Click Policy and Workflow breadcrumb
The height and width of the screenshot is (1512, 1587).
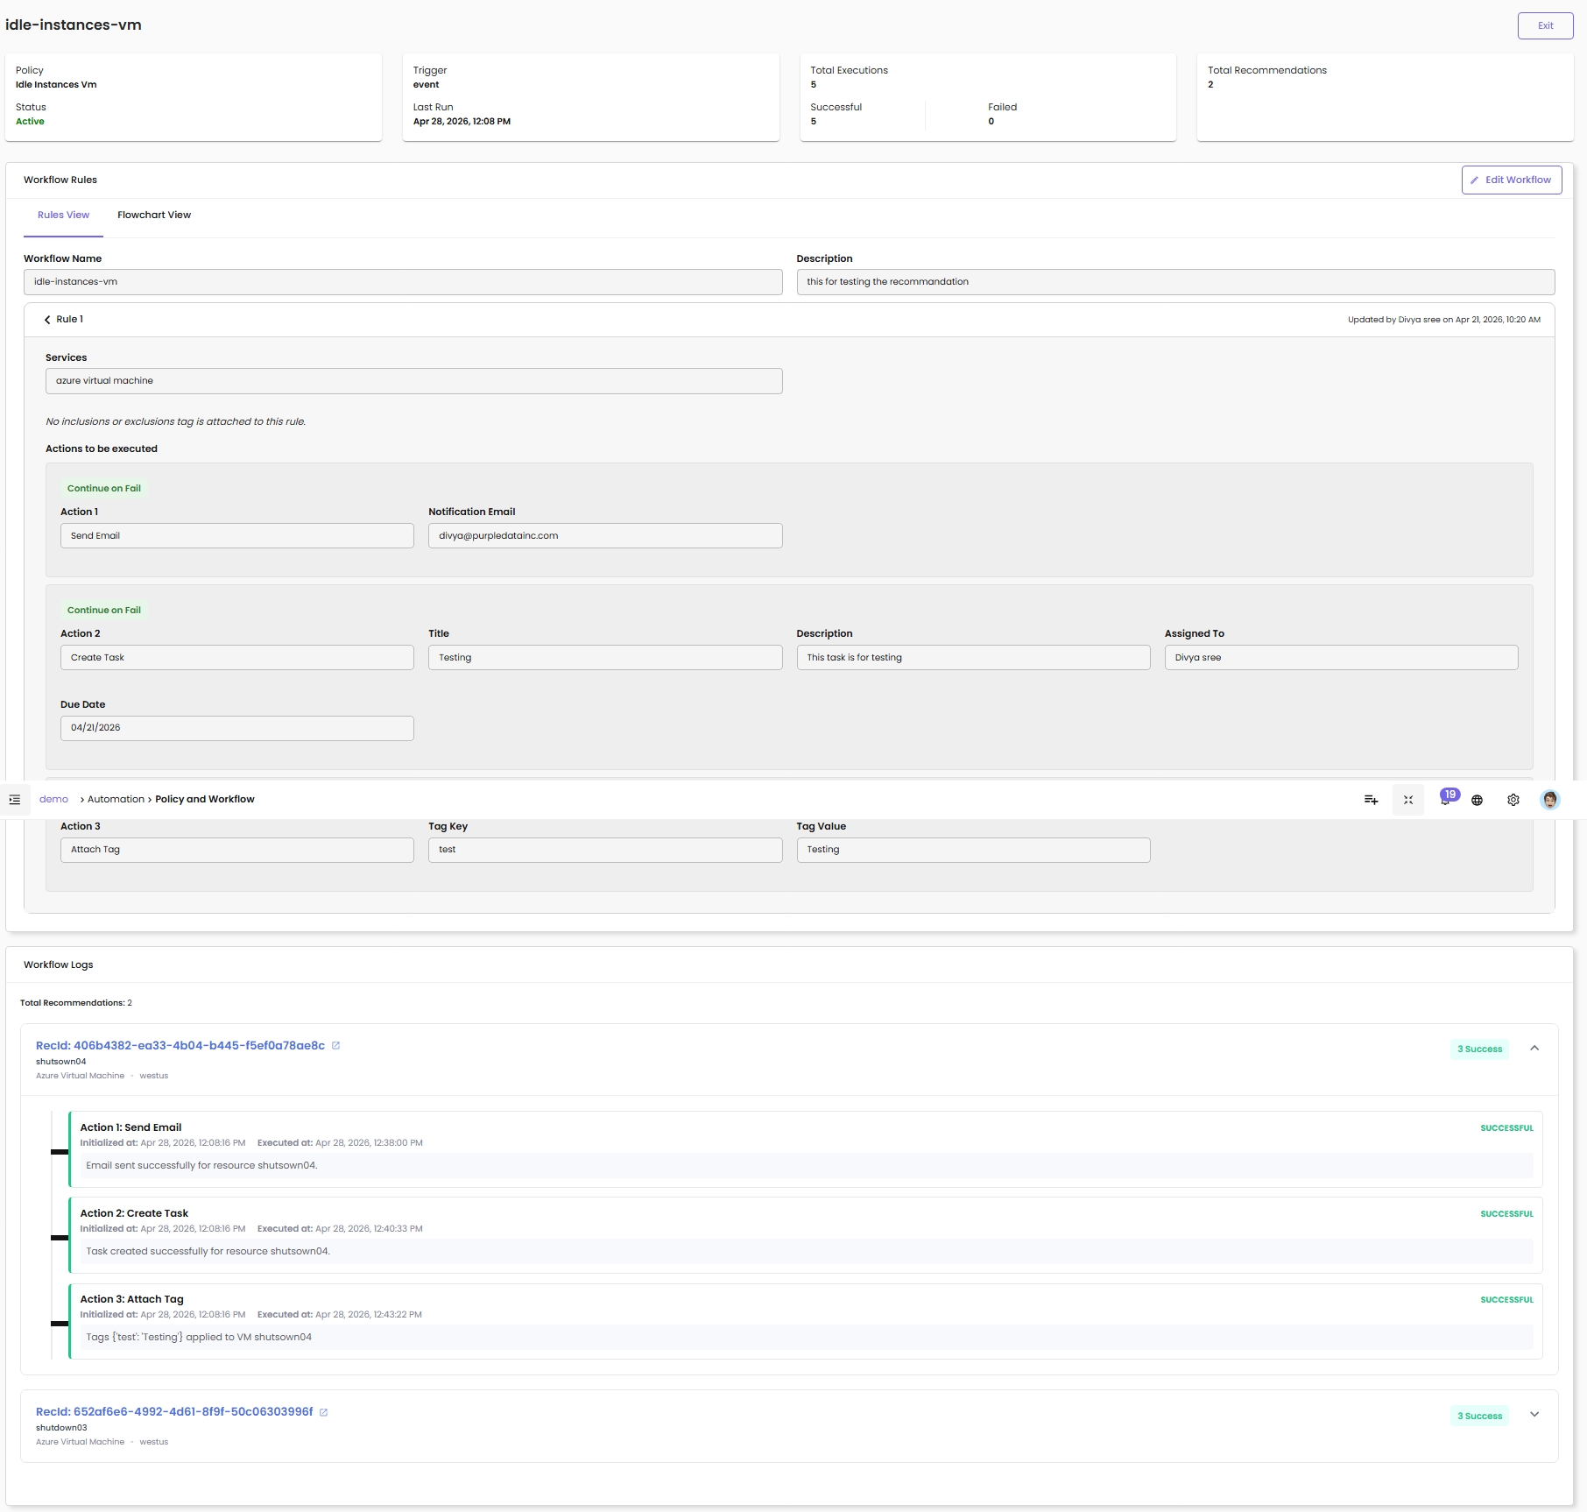tap(205, 800)
